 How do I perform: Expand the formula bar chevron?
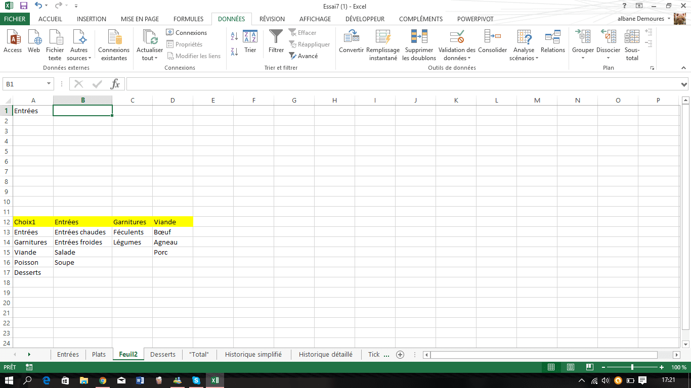point(684,84)
